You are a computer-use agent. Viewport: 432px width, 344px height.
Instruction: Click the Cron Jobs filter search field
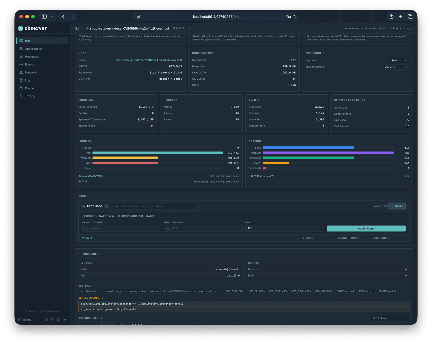[x=156, y=206]
